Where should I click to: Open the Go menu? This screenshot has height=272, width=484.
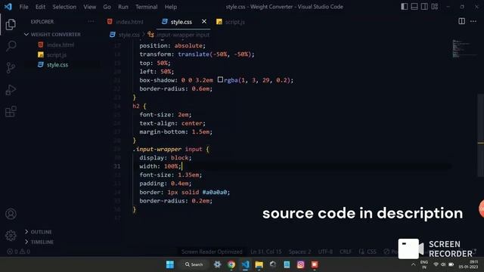point(107,7)
